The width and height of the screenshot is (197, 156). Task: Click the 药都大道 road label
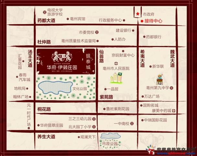[46, 20]
